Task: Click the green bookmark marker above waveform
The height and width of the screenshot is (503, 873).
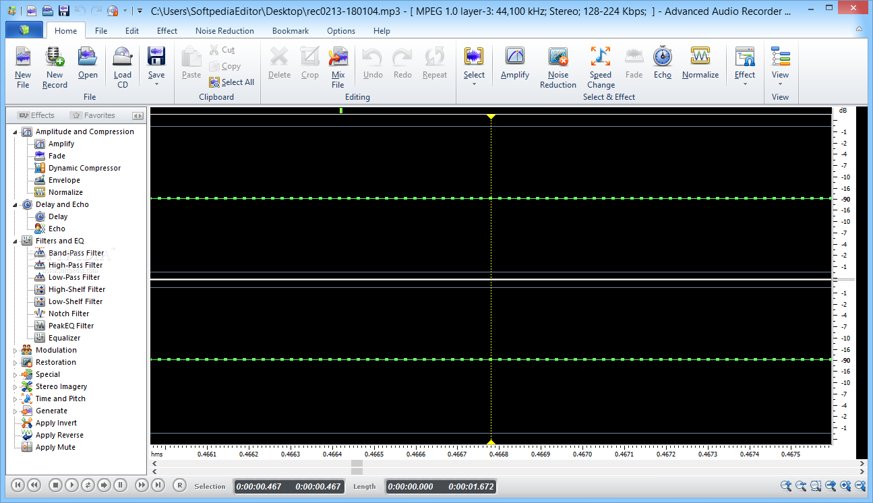Action: [341, 110]
